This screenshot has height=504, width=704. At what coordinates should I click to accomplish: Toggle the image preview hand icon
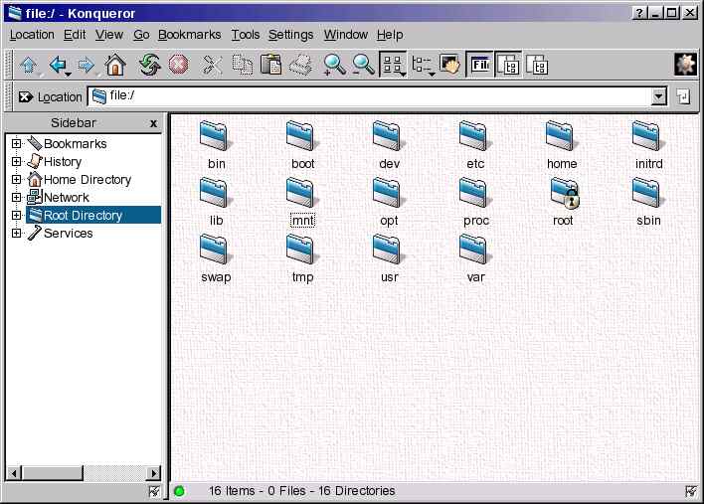[x=449, y=65]
